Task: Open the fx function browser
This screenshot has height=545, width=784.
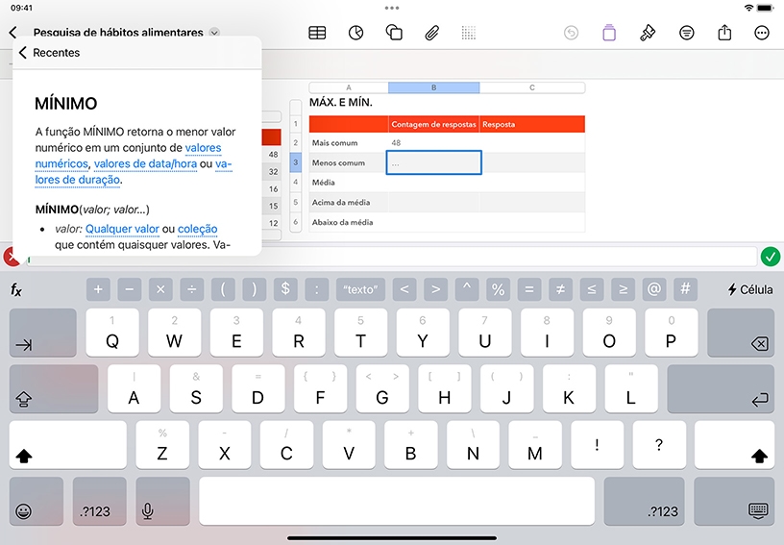Action: point(16,289)
